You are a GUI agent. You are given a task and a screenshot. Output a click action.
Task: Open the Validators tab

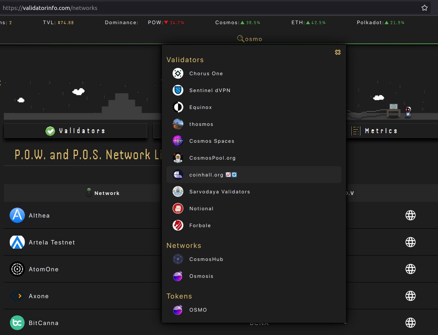pyautogui.click(x=76, y=131)
